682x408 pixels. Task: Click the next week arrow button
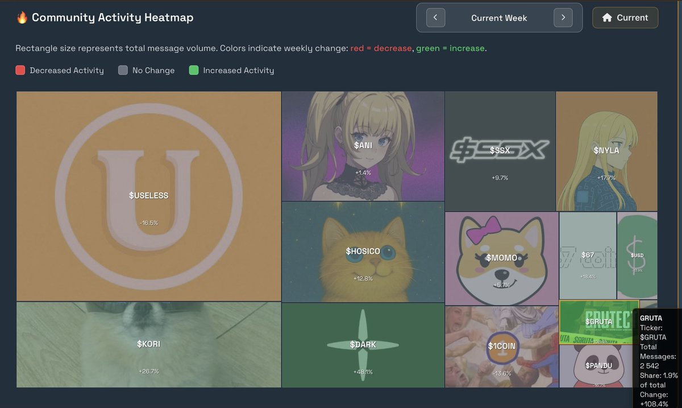(x=563, y=18)
